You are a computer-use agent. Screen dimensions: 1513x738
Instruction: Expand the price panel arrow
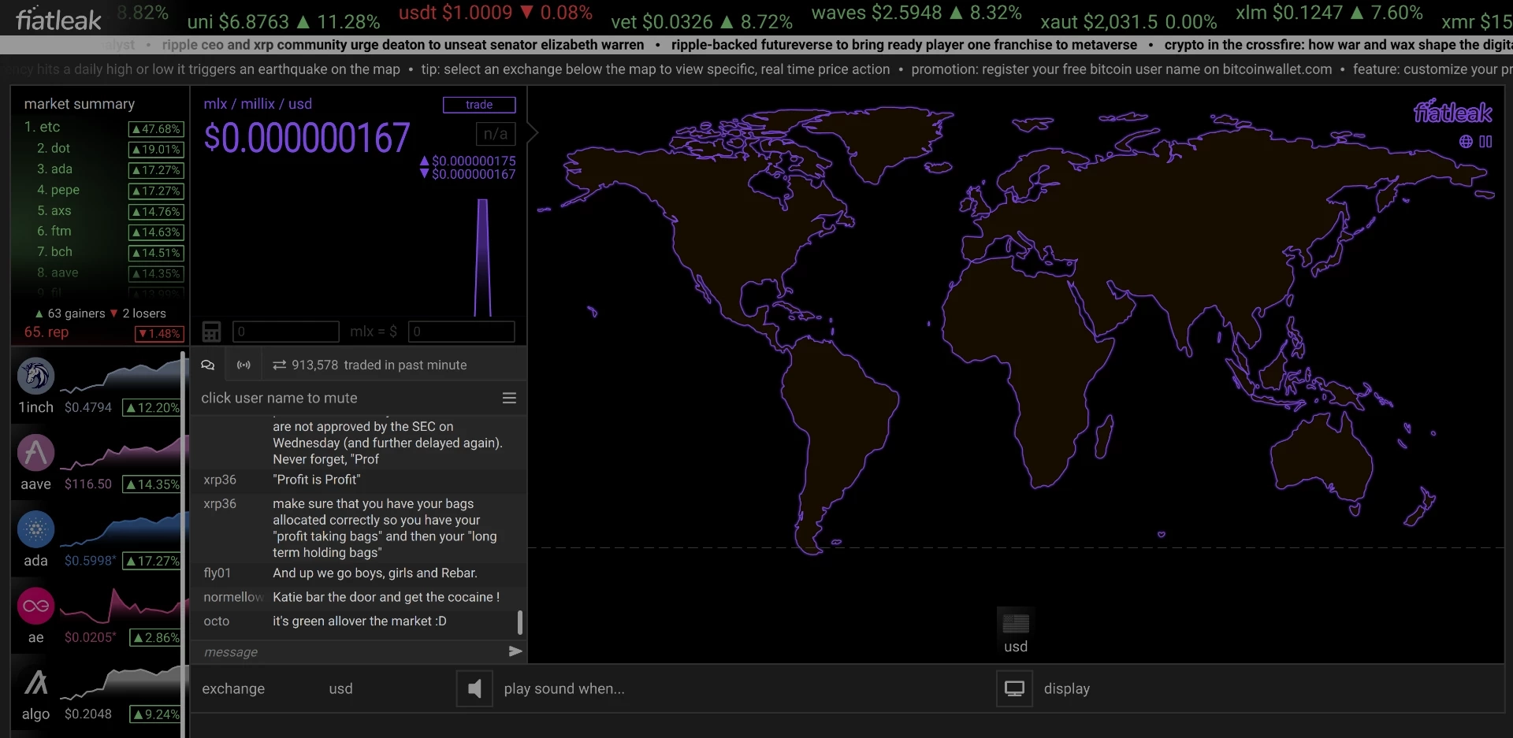coord(533,132)
